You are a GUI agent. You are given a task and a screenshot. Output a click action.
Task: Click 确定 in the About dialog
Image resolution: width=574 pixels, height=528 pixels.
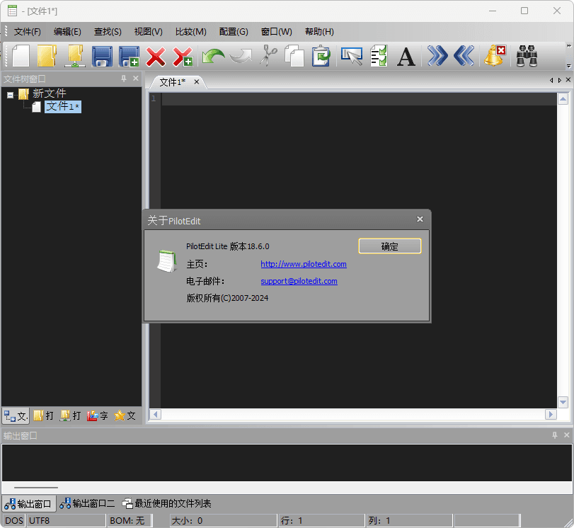(x=389, y=246)
